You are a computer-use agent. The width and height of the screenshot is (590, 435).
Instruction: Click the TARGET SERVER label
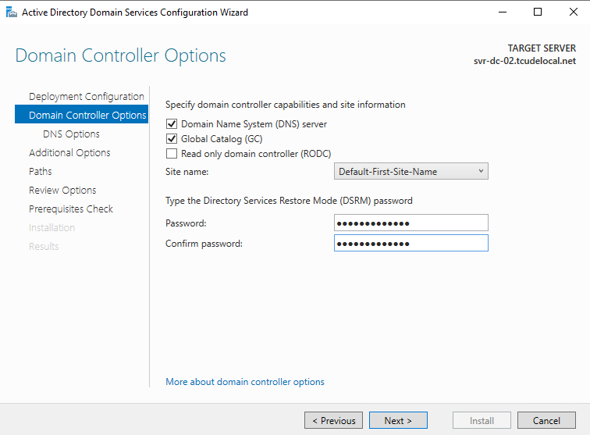(542, 48)
